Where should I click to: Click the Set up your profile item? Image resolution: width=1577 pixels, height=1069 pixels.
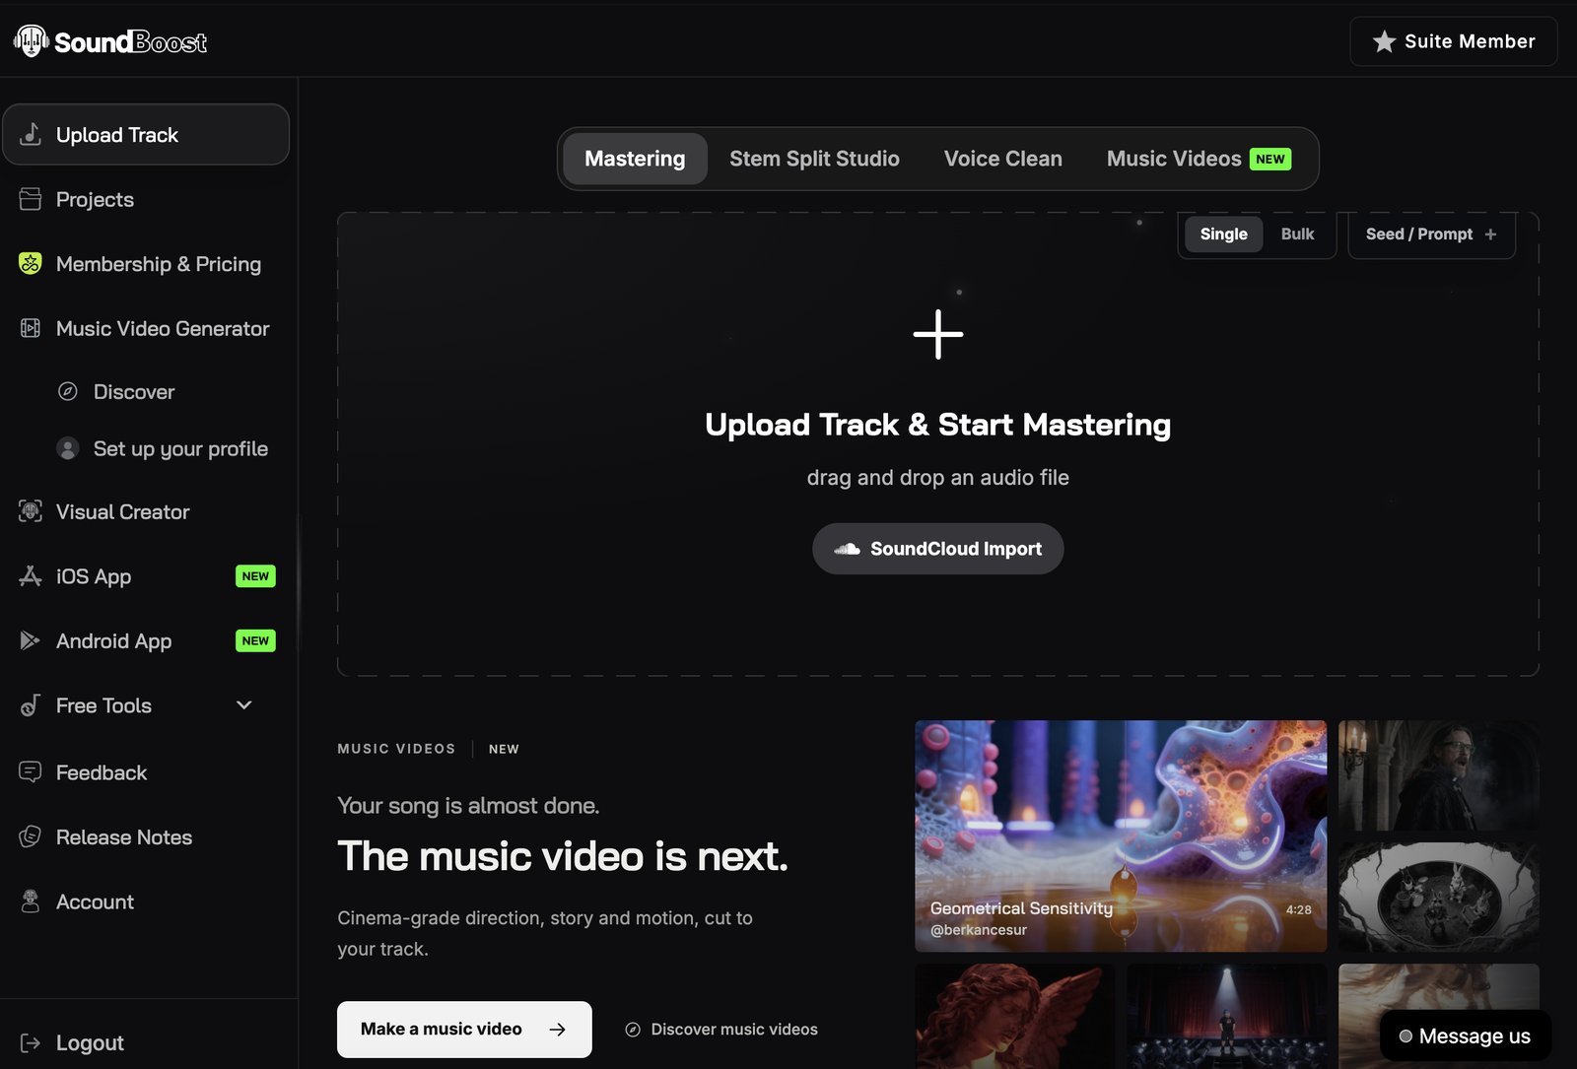click(x=163, y=448)
